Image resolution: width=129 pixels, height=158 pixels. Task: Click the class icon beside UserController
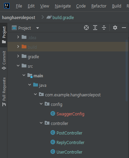click(x=53, y=152)
